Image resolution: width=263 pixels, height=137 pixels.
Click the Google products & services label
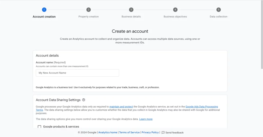(x=61, y=127)
